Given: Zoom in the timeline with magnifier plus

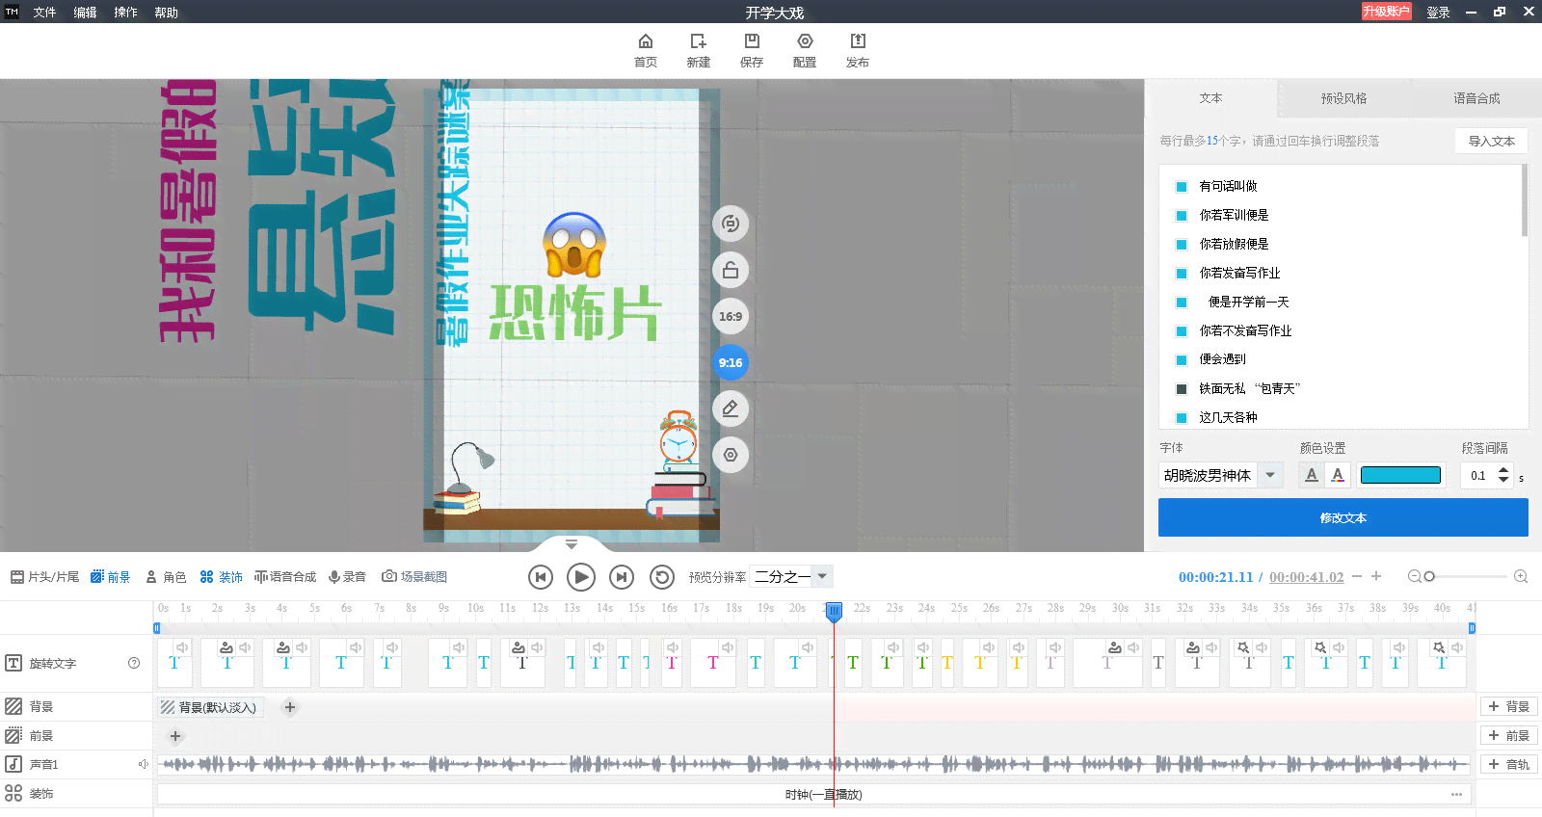Looking at the screenshot, I should pyautogui.click(x=1521, y=576).
